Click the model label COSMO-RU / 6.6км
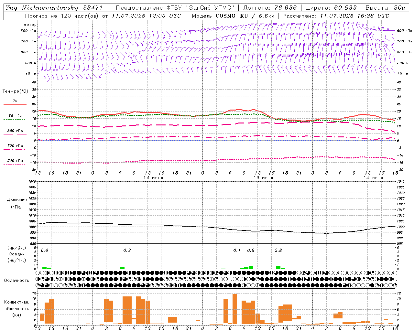Screen dimensions: 414x331 [x=245, y=16]
